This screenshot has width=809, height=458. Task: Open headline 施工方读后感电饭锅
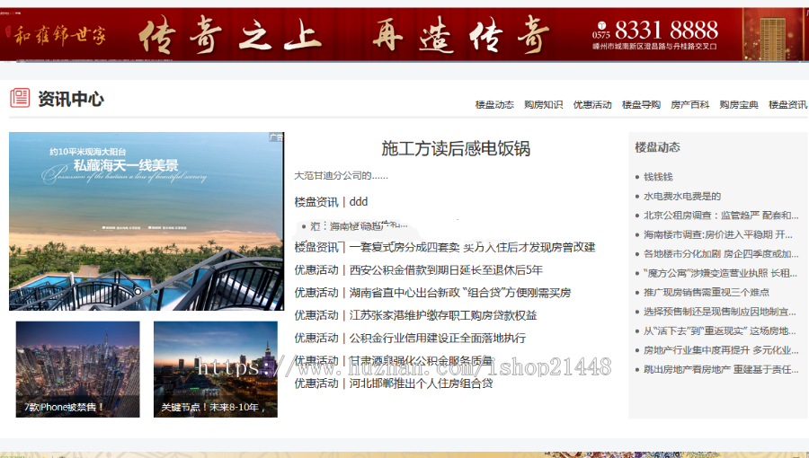(456, 148)
